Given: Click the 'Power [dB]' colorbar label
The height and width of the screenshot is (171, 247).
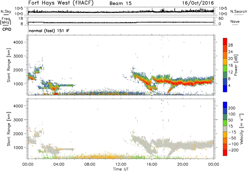Looking at the screenshot, I should click(236, 65).
